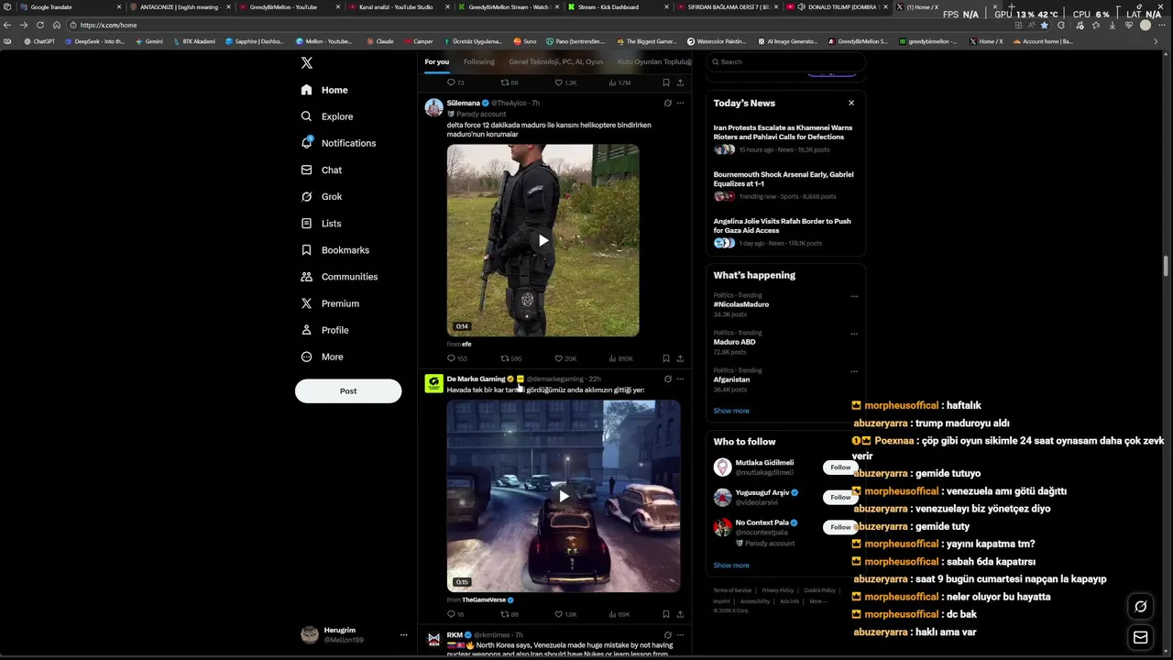The image size is (1173, 660).
Task: Repost the De Marke Gaming post
Action: (510, 614)
